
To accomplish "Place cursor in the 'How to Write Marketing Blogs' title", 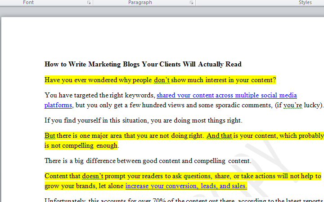I will [x=143, y=64].
